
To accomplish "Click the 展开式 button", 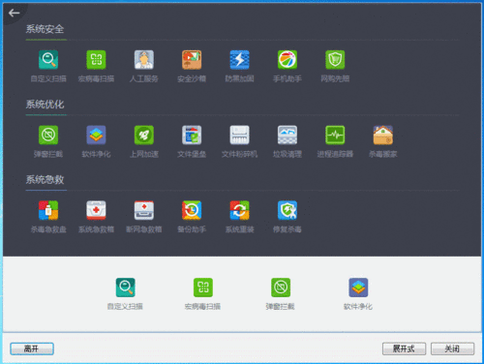I will (404, 349).
